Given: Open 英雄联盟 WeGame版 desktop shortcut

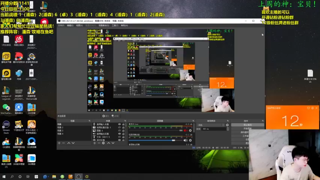Looking at the screenshot, I should click(32, 91).
